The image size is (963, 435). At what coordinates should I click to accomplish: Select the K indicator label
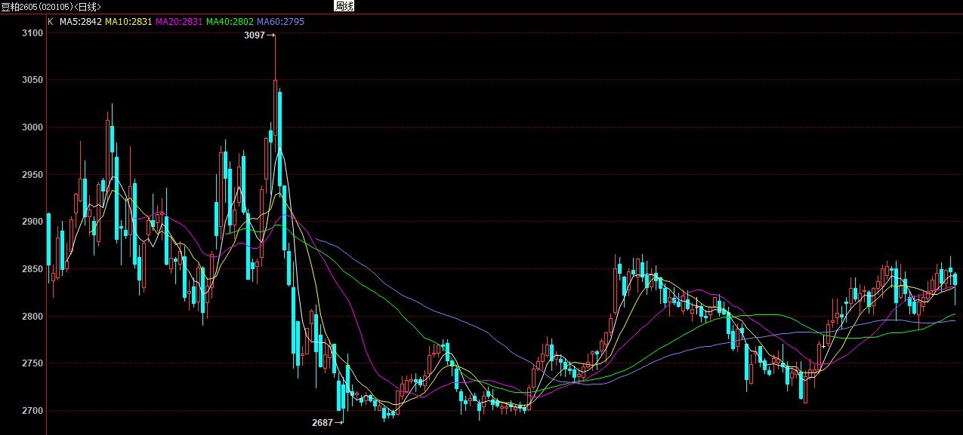51,22
